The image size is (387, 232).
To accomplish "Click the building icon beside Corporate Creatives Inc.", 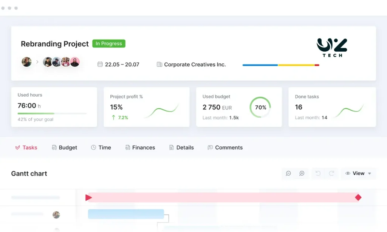I will [x=159, y=65].
